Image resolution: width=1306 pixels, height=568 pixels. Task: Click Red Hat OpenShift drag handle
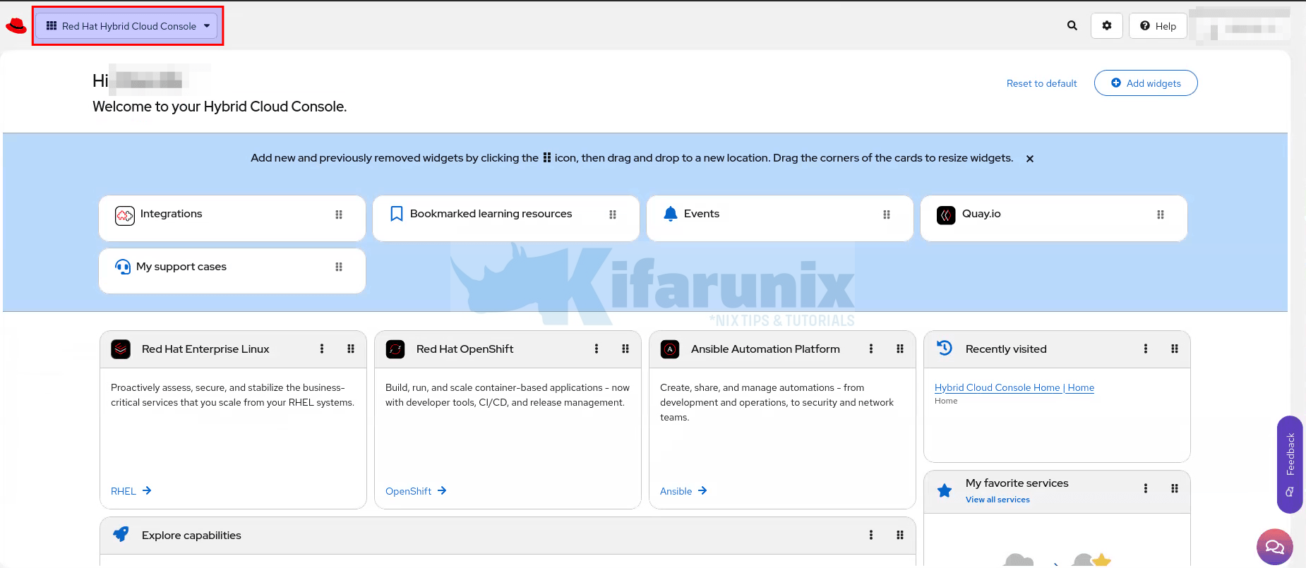(x=625, y=349)
